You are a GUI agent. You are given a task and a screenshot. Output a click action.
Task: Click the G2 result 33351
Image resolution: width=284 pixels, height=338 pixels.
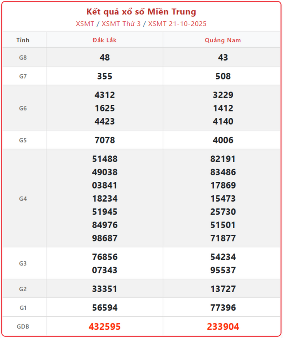pos(105,289)
